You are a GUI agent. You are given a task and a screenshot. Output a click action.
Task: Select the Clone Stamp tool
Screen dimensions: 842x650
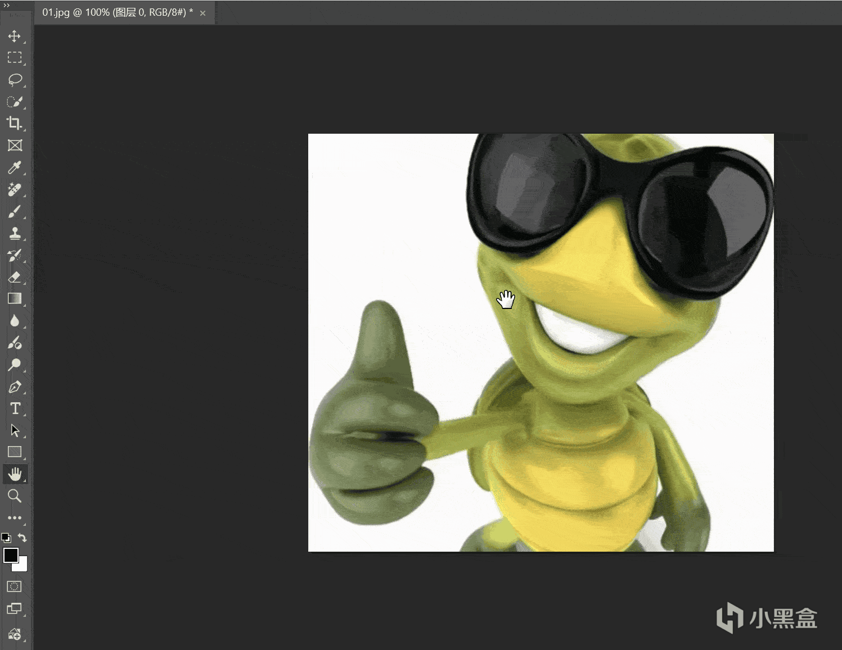15,233
